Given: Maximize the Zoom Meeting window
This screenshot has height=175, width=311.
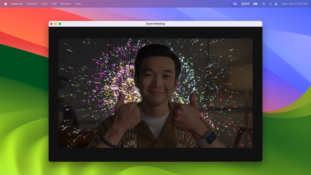Looking at the screenshot, I should 60,24.
